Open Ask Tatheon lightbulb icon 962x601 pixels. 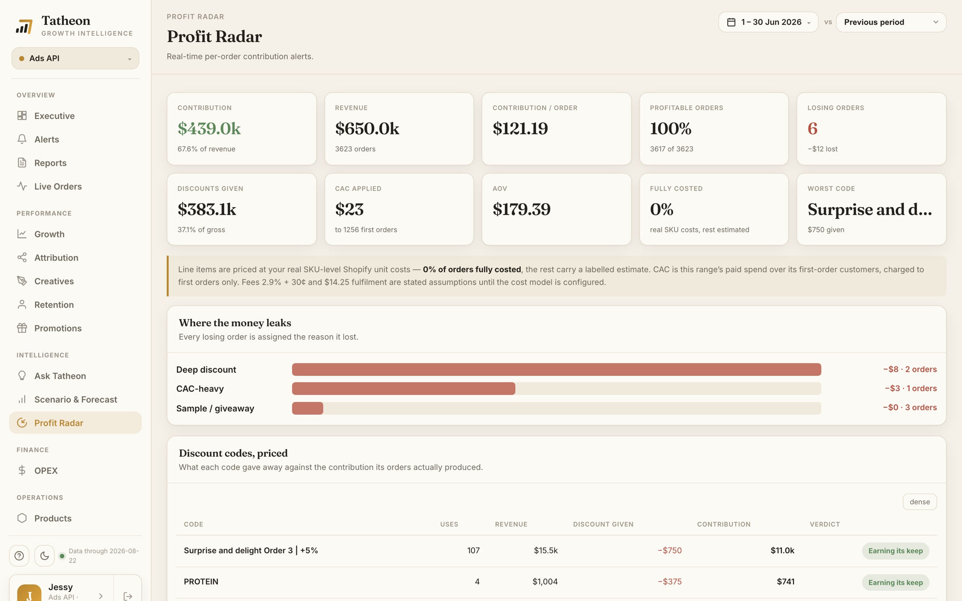pos(22,375)
